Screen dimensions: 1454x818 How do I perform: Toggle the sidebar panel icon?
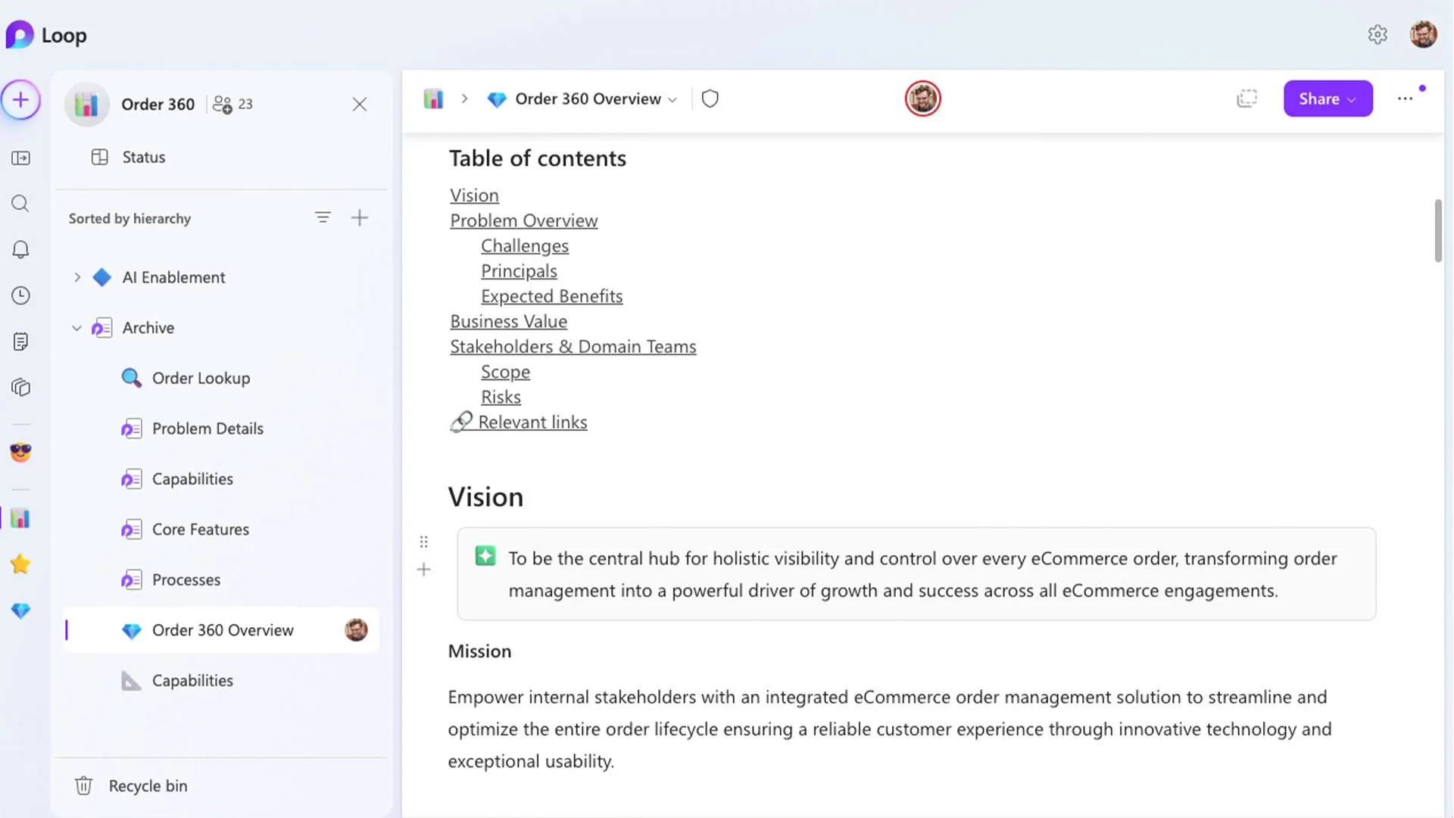pyautogui.click(x=20, y=158)
